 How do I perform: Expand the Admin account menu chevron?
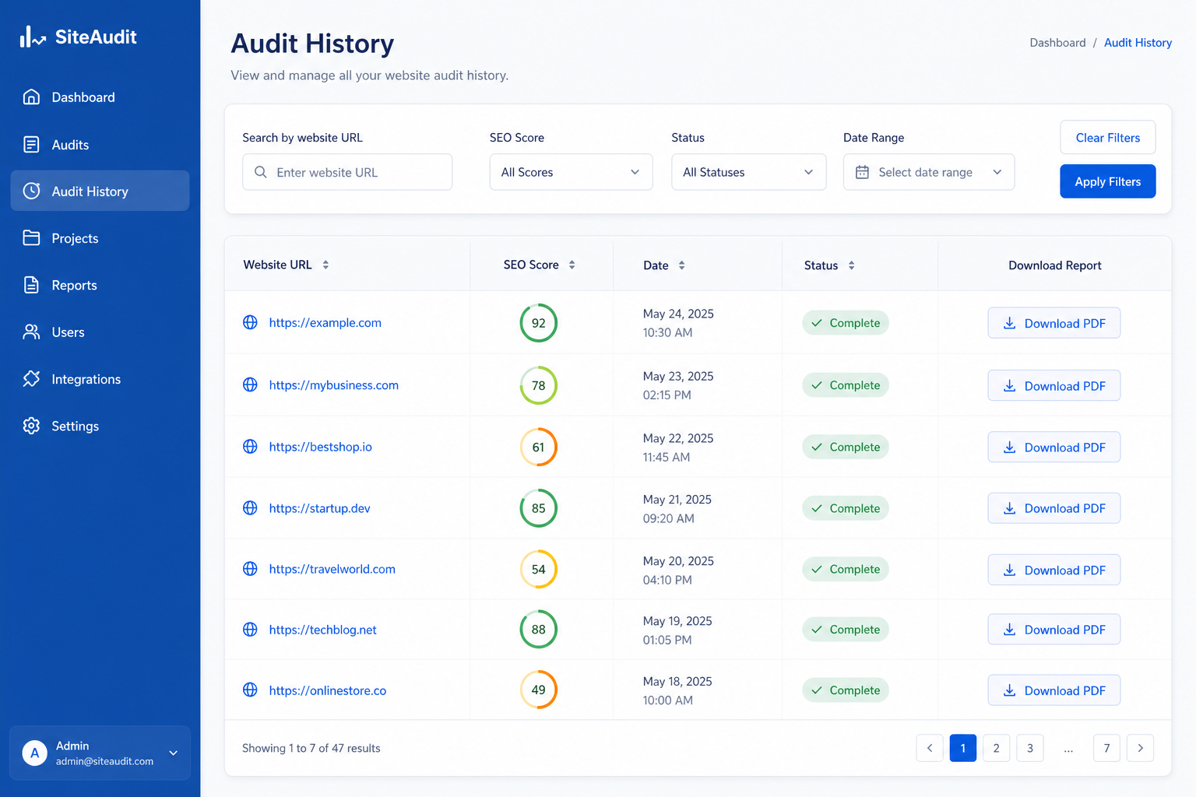click(x=174, y=753)
